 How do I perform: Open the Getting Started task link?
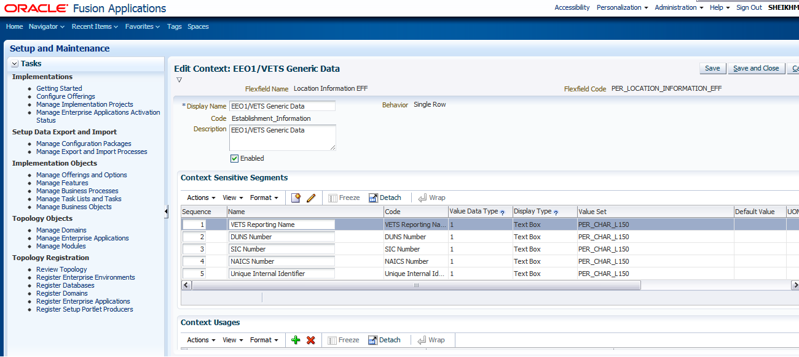(59, 88)
